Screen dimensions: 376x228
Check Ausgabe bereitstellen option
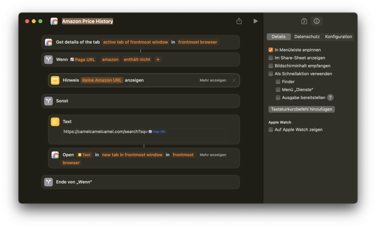click(x=278, y=97)
